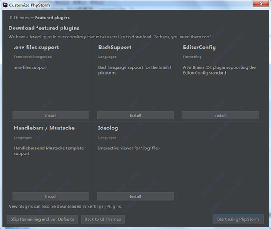The width and height of the screenshot is (271, 229).
Task: Install the EditorConfig plugin
Action: pyautogui.click(x=220, y=115)
